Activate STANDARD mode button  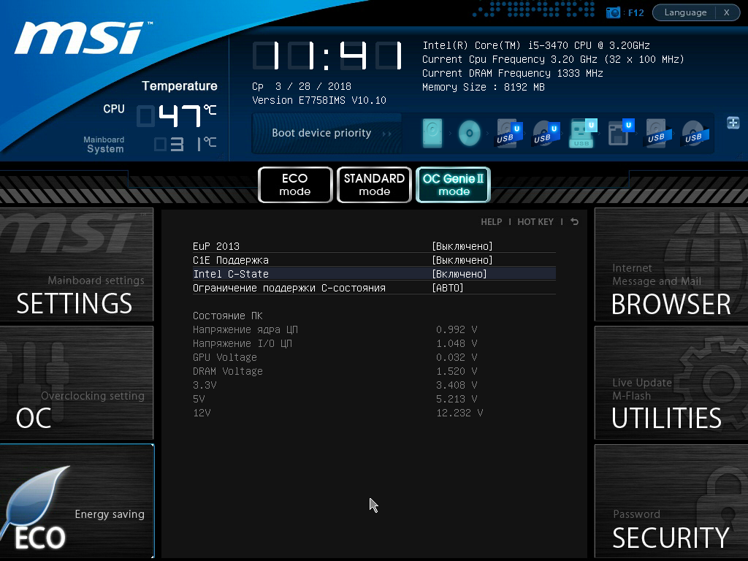[x=374, y=185]
